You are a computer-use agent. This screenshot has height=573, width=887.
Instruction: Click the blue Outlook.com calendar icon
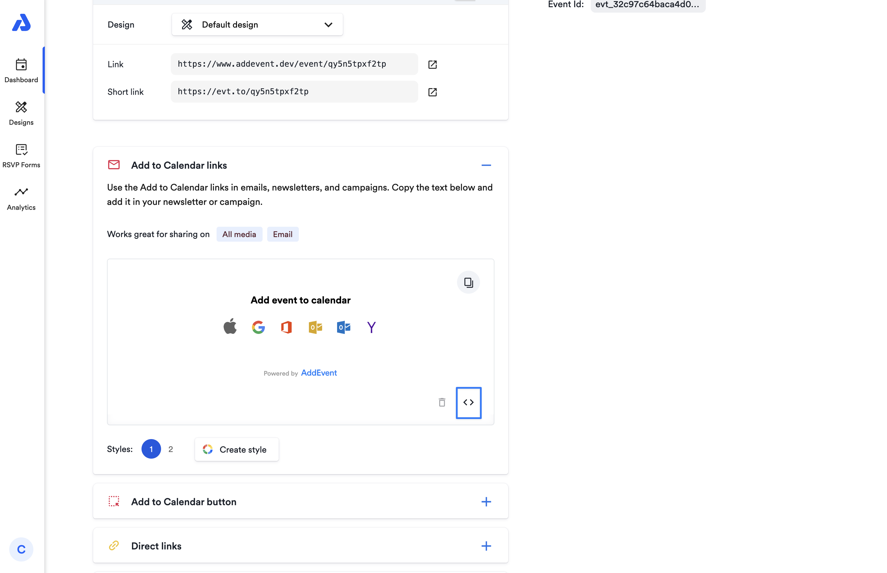point(343,327)
